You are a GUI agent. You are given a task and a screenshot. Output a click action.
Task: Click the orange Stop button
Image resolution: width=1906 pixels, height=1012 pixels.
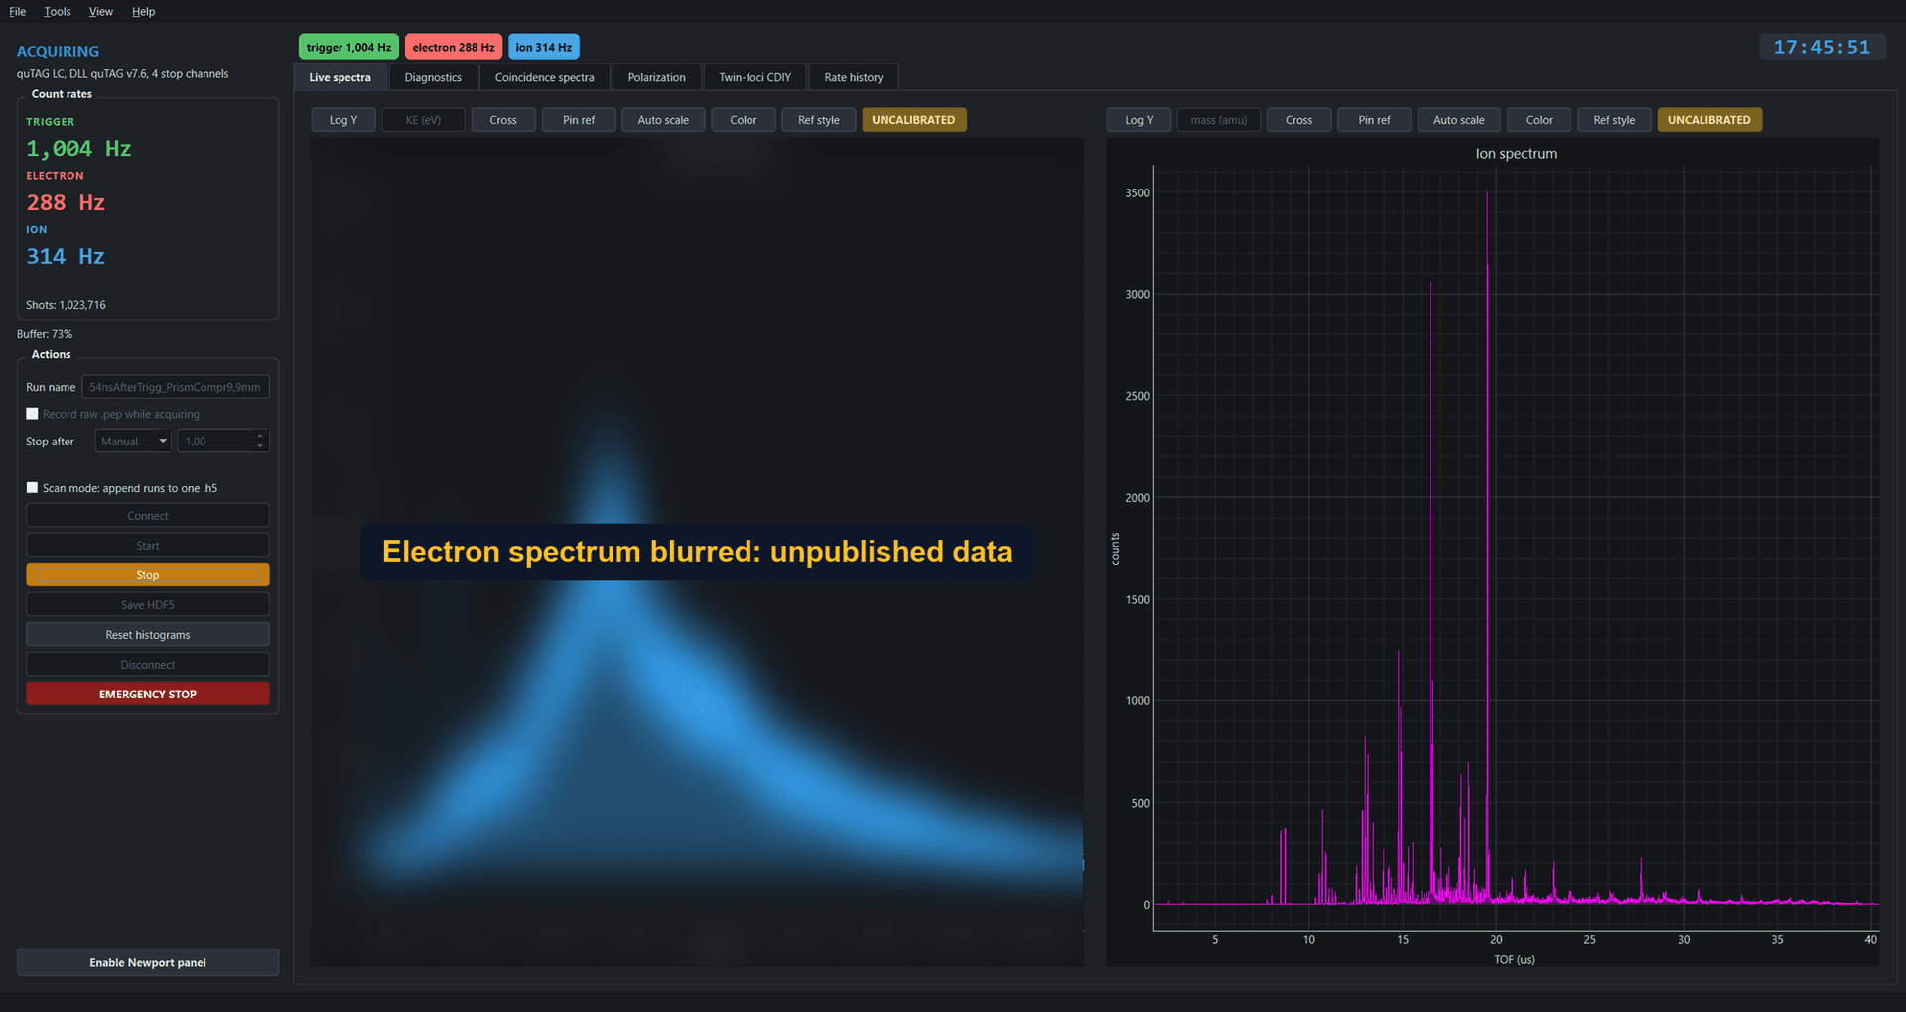[x=148, y=575]
